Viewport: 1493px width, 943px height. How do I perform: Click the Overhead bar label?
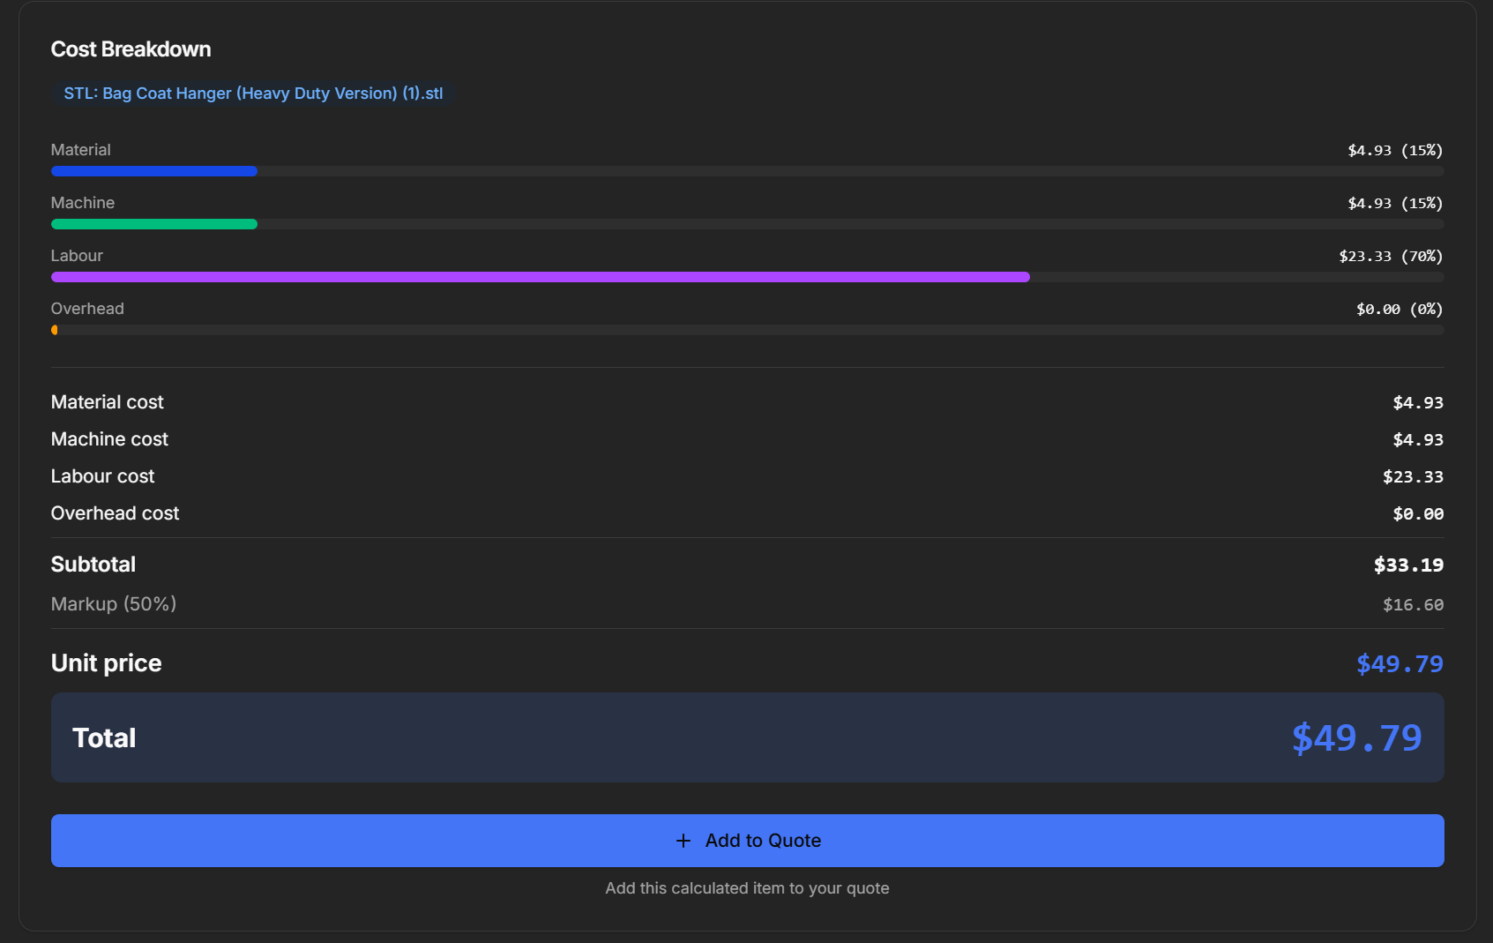click(x=87, y=309)
